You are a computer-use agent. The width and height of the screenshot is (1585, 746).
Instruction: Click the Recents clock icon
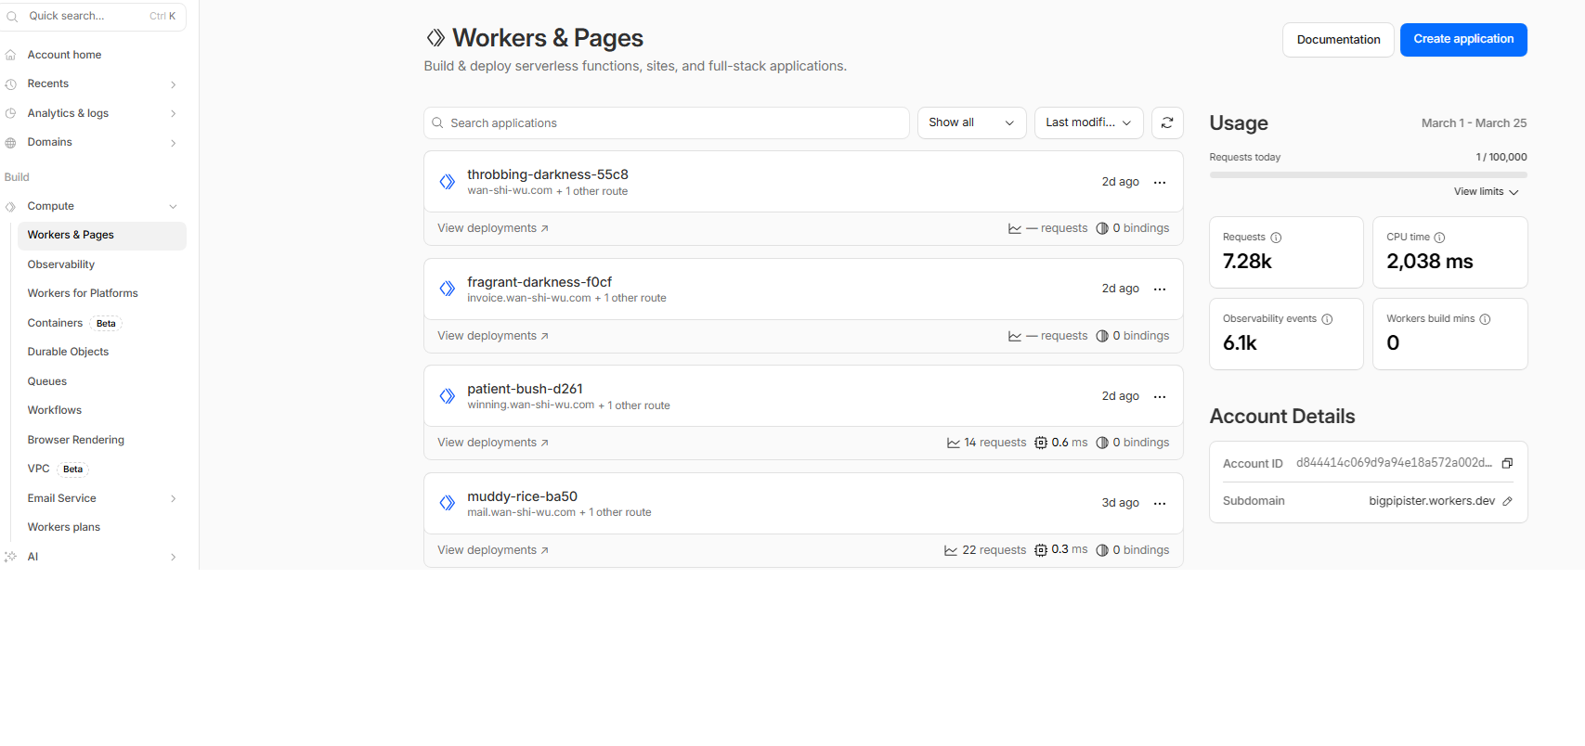click(10, 84)
